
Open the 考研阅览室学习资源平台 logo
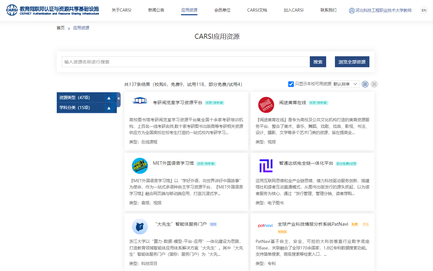click(x=140, y=101)
